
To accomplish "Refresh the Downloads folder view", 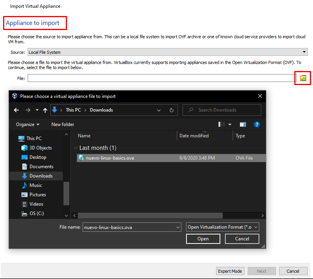I will point(171,110).
